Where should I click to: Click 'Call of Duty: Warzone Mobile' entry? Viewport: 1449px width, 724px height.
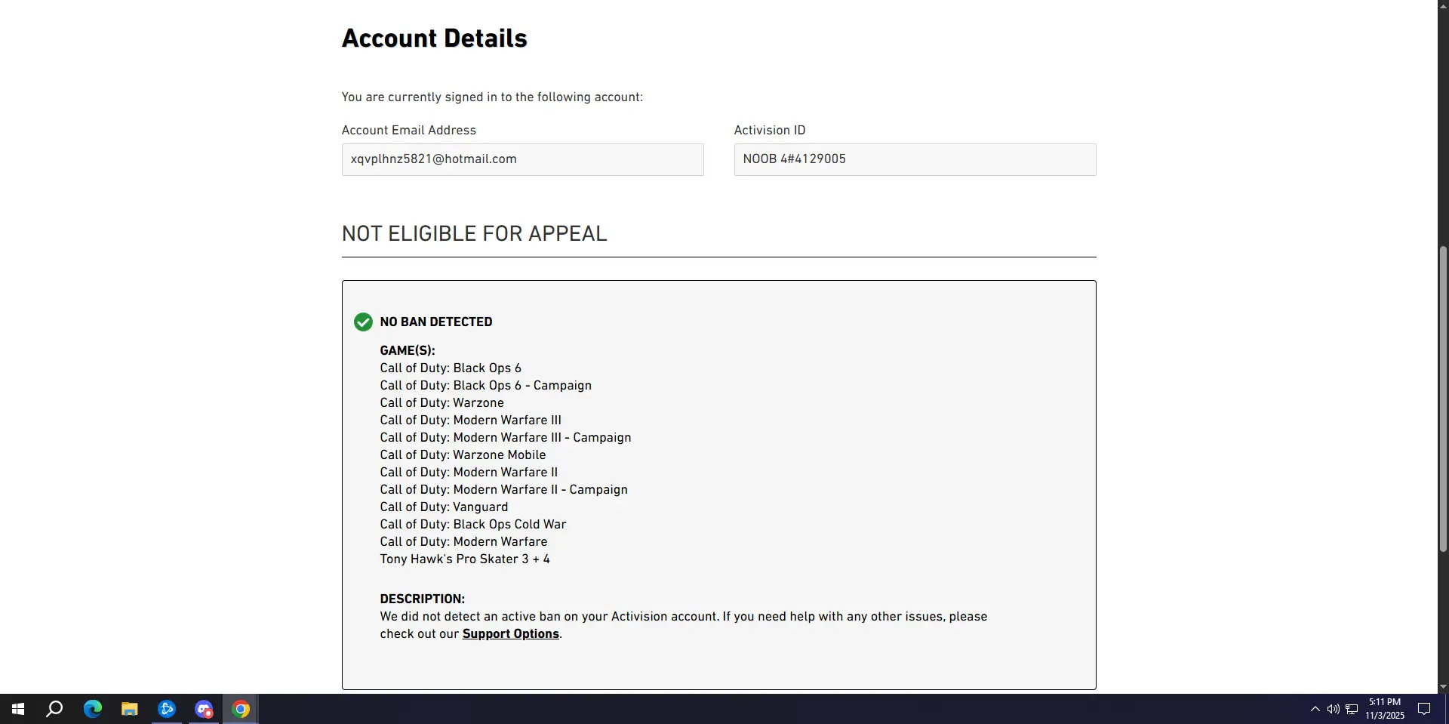pyautogui.click(x=463, y=455)
